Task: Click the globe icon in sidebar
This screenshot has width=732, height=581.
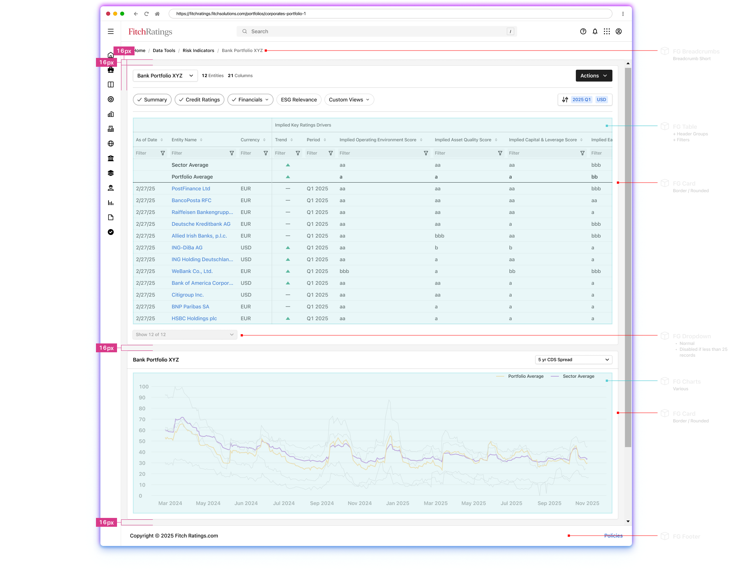Action: 111,143
